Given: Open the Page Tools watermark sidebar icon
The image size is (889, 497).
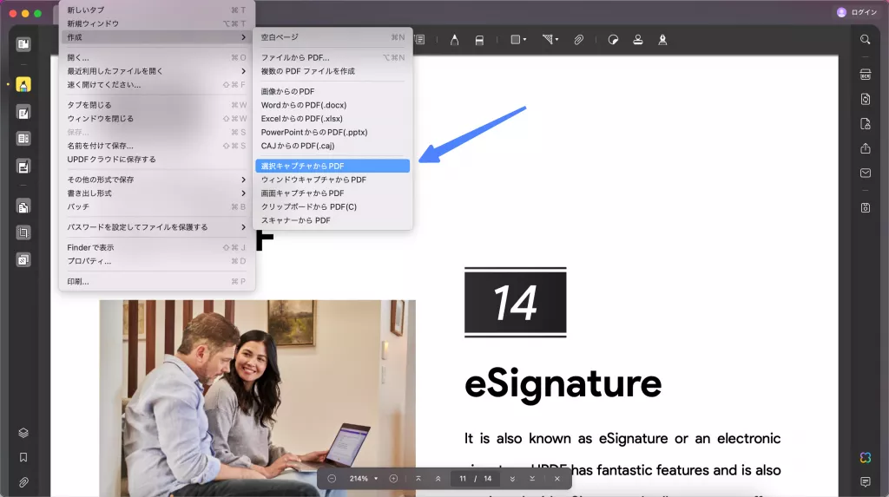Looking at the screenshot, I should pyautogui.click(x=23, y=260).
